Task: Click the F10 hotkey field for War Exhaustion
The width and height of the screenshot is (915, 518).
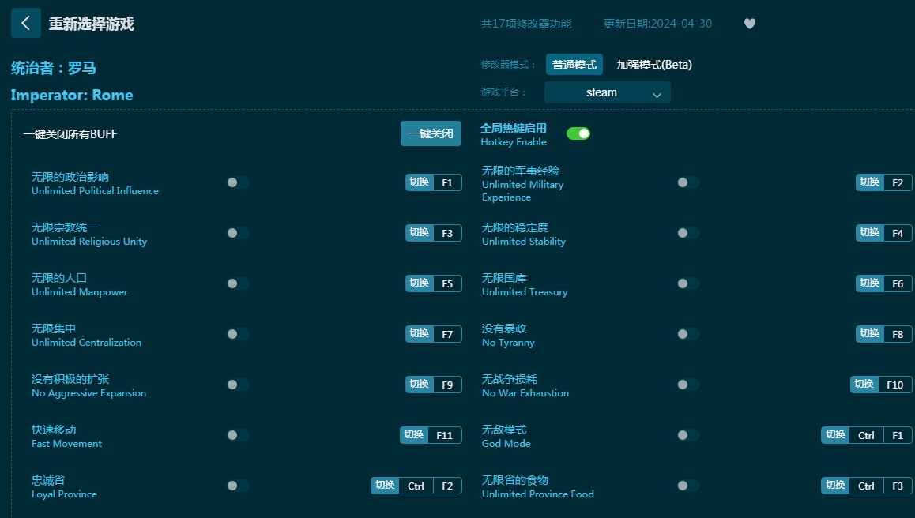Action: pyautogui.click(x=895, y=385)
